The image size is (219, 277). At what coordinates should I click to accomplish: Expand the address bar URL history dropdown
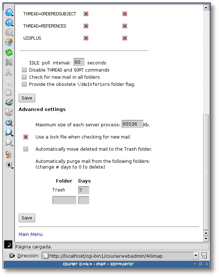pyautogui.click(x=196, y=256)
